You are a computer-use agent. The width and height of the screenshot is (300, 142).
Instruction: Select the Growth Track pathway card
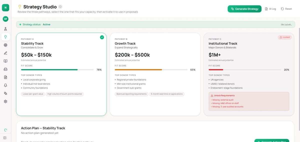tap(155, 74)
